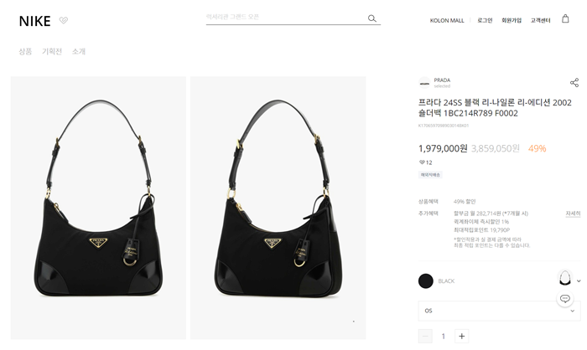This screenshot has width=587, height=350.
Task: Go to KOLON MALL link
Action: [x=447, y=21]
